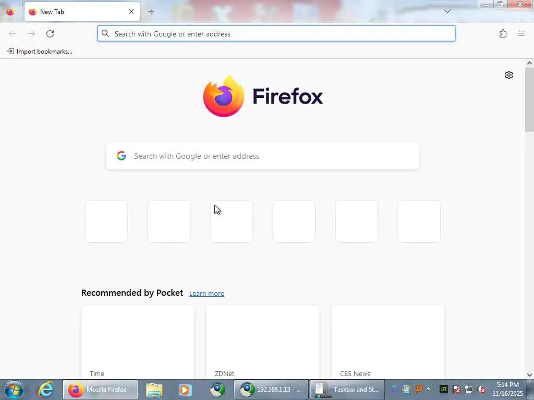Click the page search box with Google logo

(x=263, y=156)
